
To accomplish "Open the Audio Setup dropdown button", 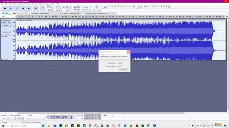I will point(86,9).
